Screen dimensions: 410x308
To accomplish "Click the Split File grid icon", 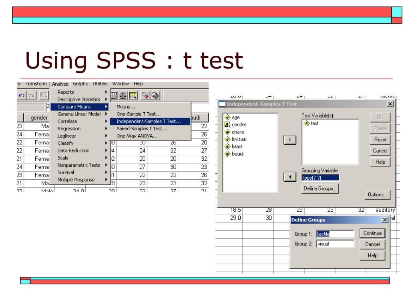I will (x=114, y=95).
